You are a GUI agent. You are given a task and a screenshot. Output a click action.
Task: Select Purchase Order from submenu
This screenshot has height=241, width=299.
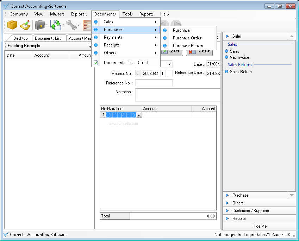coord(189,38)
